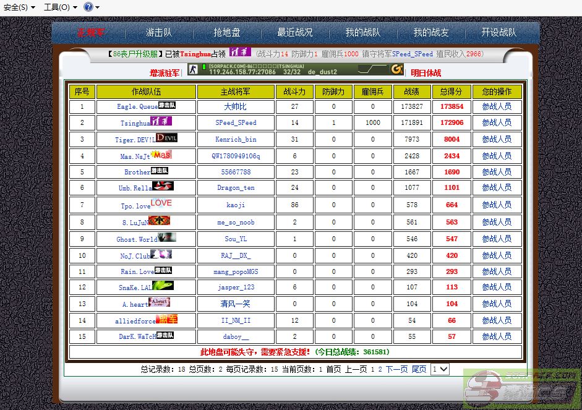Screen dimensions: 582x410
Task: Click the SnaKe.LAL green snake logo
Action: point(163,286)
